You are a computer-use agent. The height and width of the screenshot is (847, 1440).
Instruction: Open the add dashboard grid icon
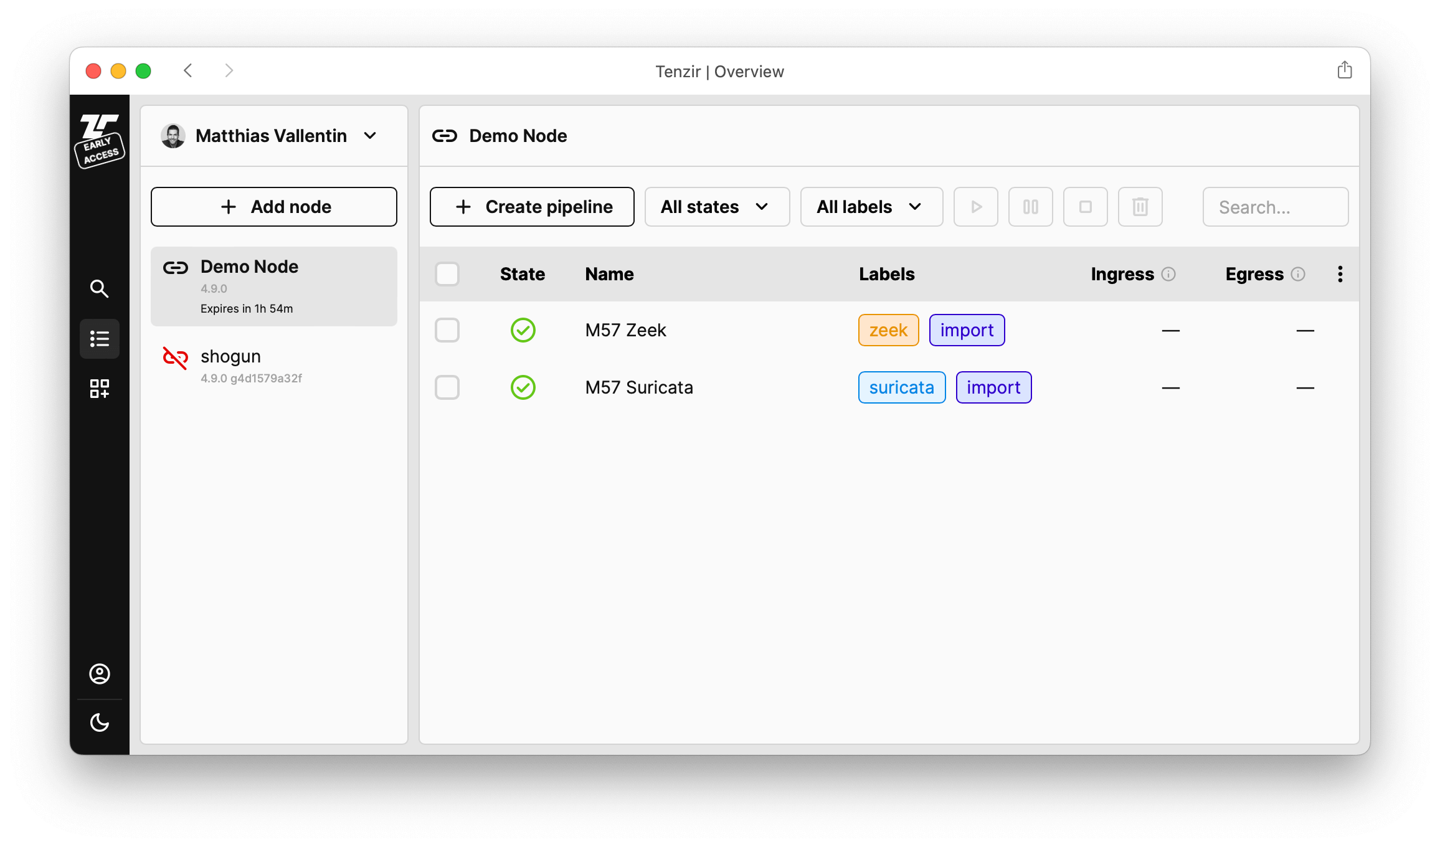100,389
